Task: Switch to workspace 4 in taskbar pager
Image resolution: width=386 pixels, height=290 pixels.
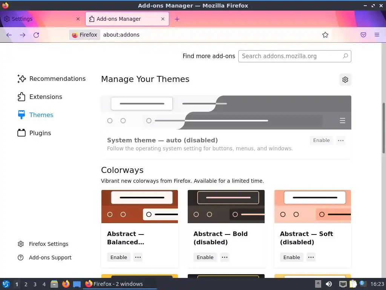Action: point(44,284)
